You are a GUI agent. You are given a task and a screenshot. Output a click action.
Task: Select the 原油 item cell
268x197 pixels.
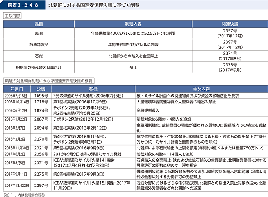pyautogui.click(x=39, y=34)
